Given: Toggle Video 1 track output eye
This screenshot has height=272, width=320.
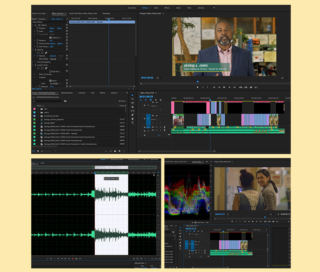Looking at the screenshot, I should (156, 116).
